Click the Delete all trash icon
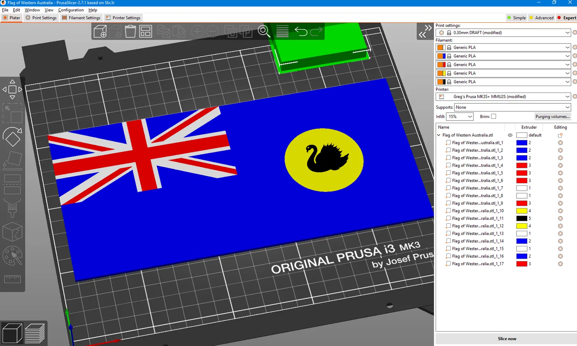This screenshot has height=346, width=577. 130,32
